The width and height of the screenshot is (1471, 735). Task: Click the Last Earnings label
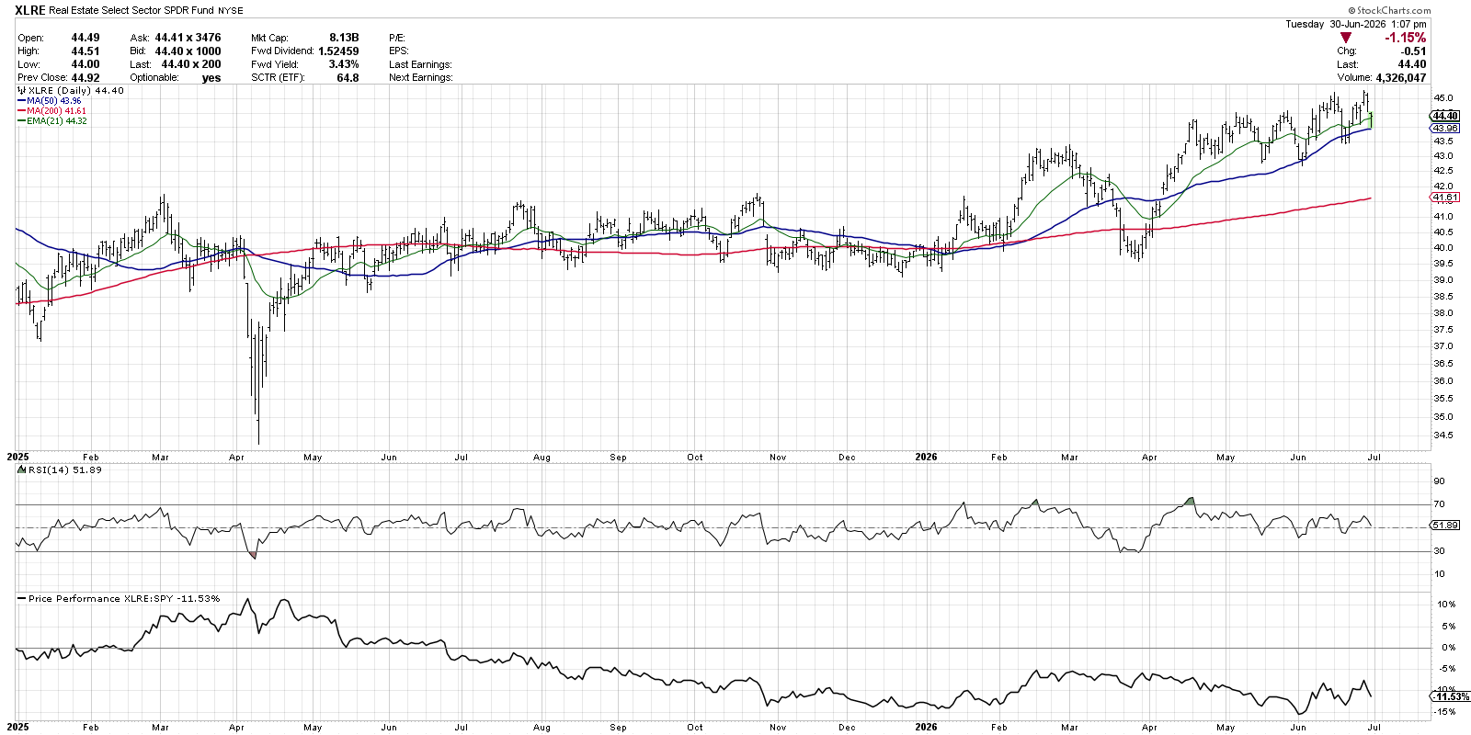click(420, 64)
